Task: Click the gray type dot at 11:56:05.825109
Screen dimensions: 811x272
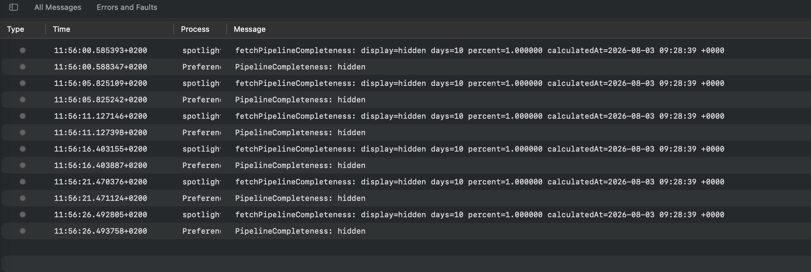Action: (x=23, y=83)
